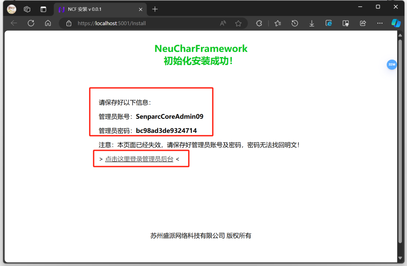Click 请保存好以下信息 text
Image resolution: width=407 pixels, height=266 pixels.
coord(125,103)
